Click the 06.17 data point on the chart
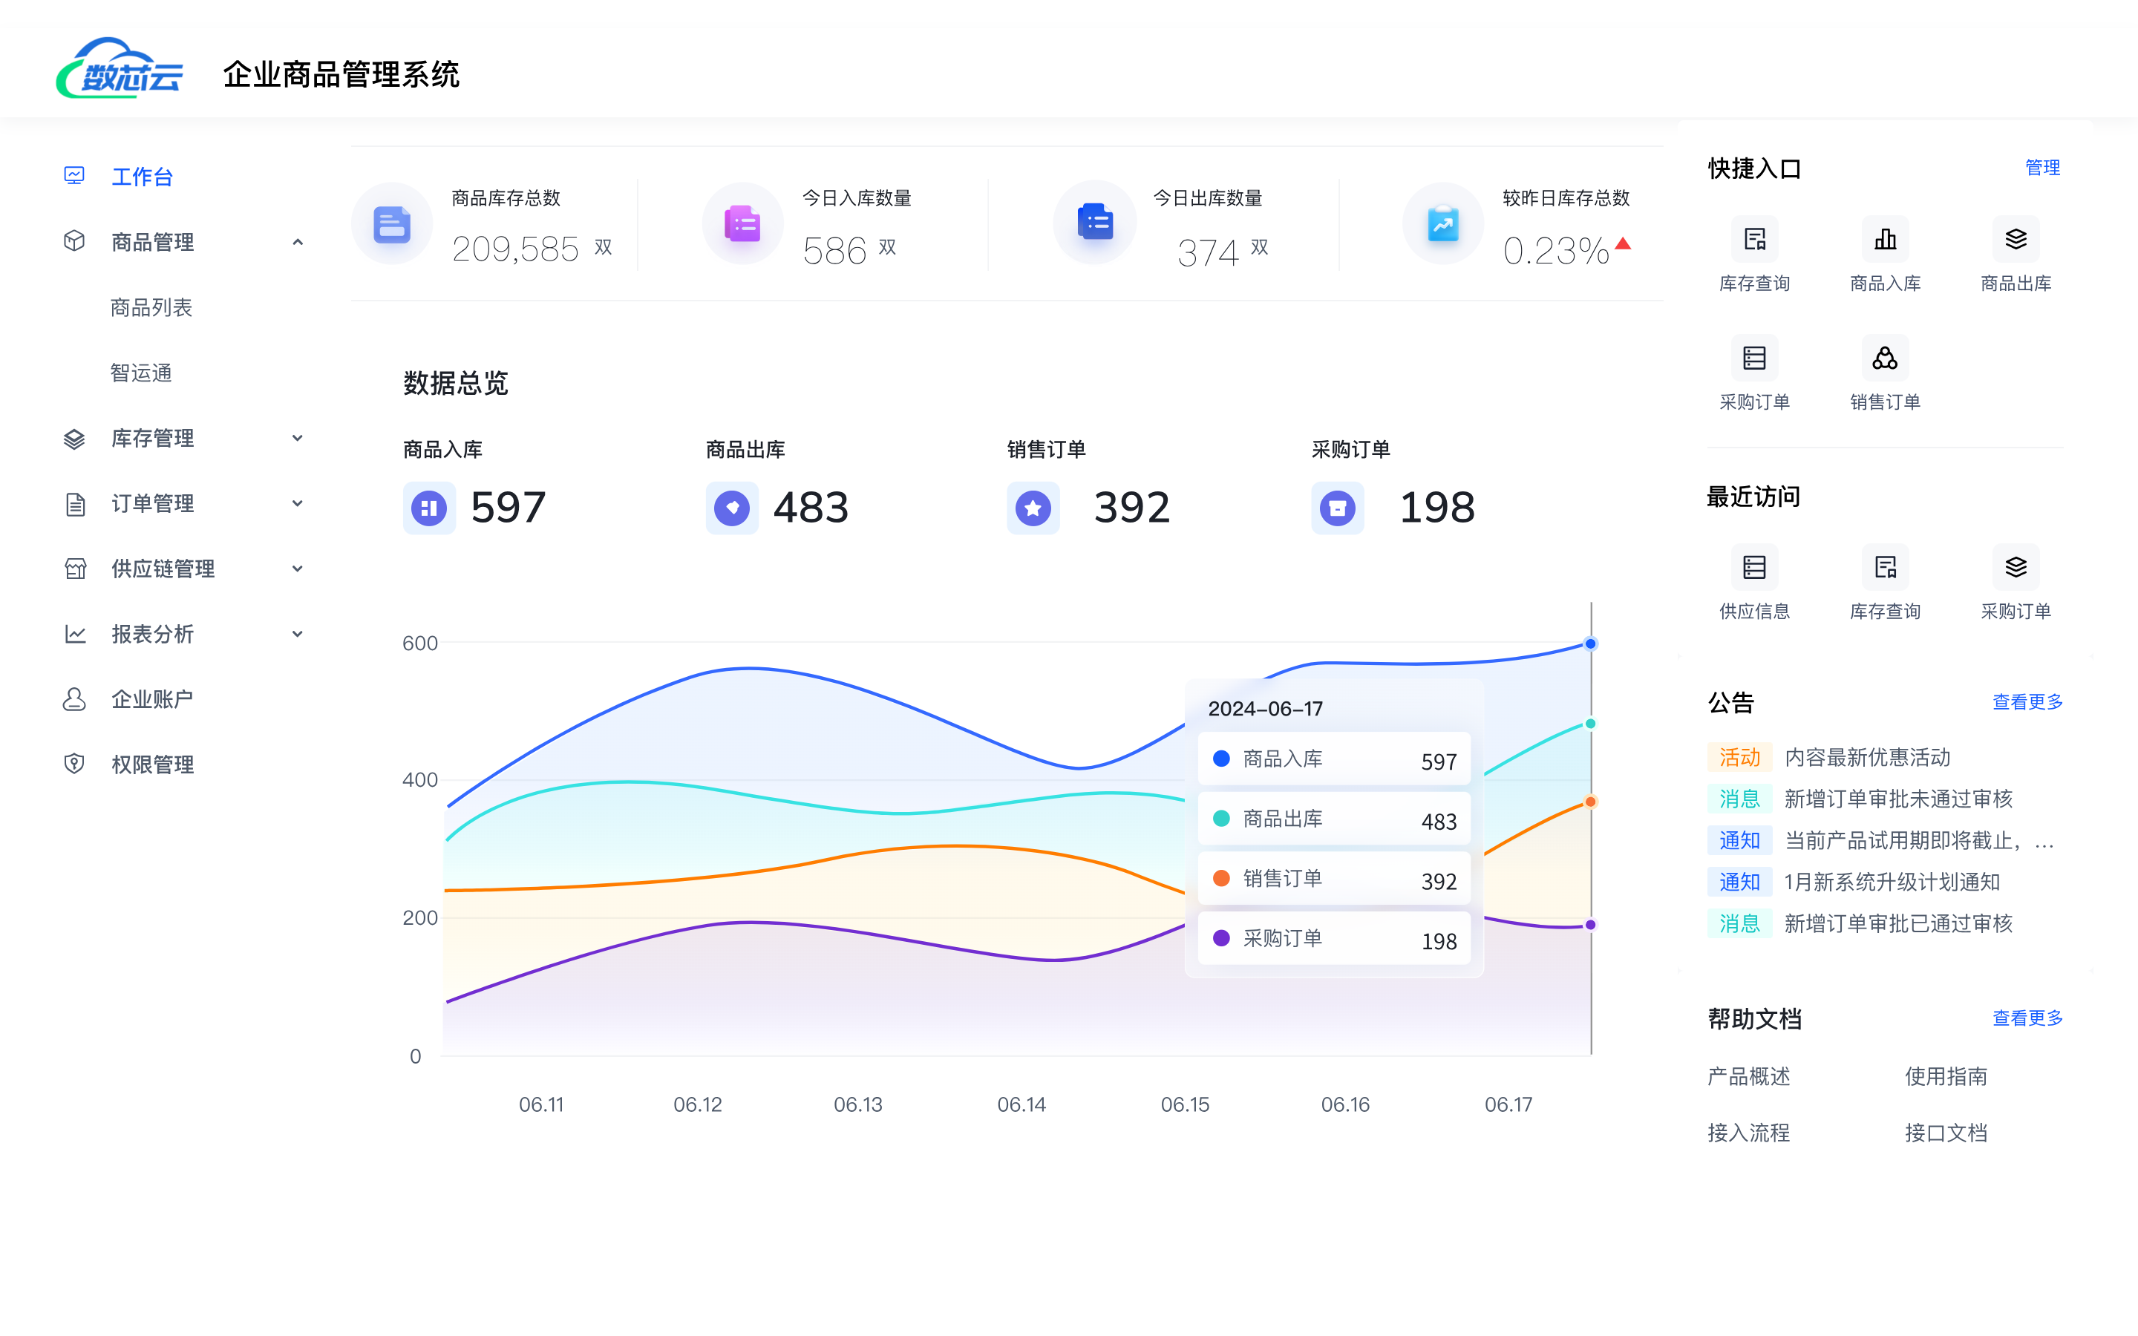 click(x=1589, y=644)
